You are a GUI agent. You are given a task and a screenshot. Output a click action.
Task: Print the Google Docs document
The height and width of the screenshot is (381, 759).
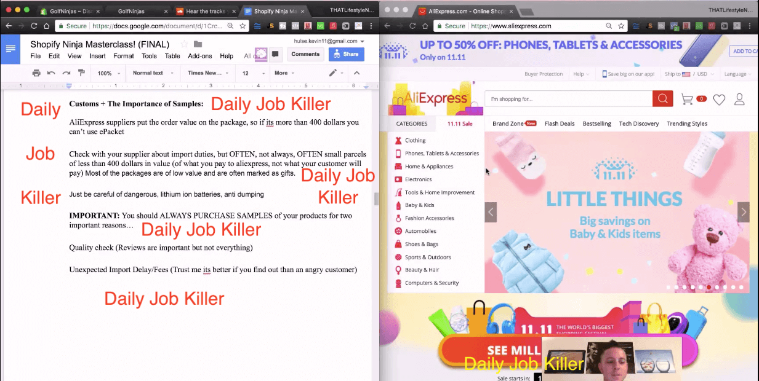tap(36, 73)
